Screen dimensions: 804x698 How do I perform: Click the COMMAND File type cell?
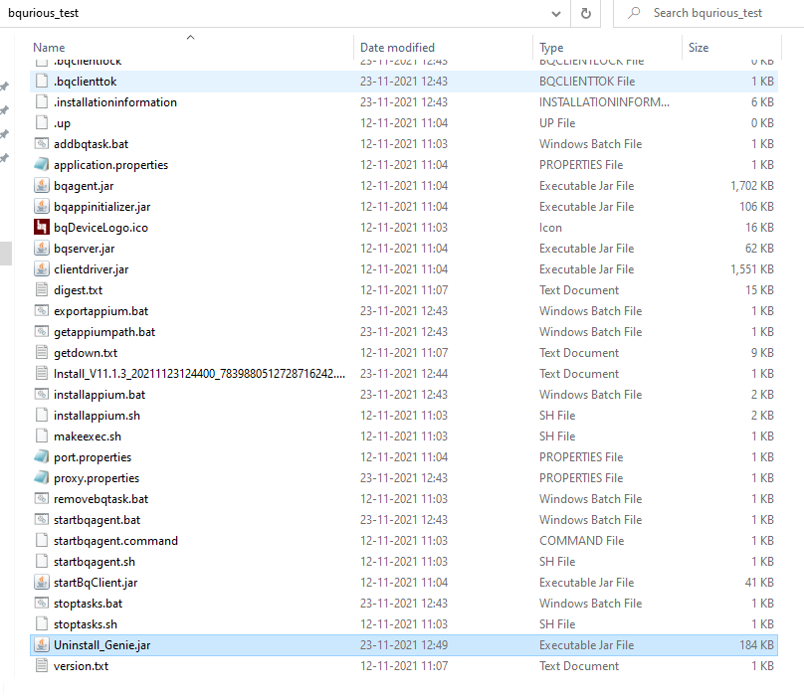[x=581, y=541]
